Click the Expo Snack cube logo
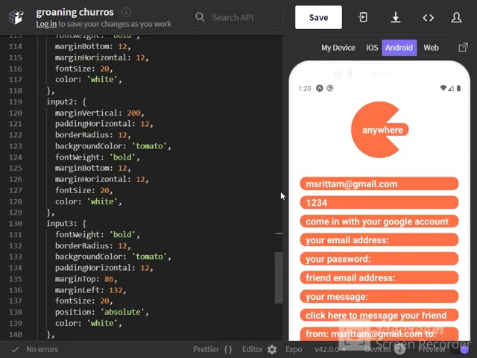 [x=16, y=17]
